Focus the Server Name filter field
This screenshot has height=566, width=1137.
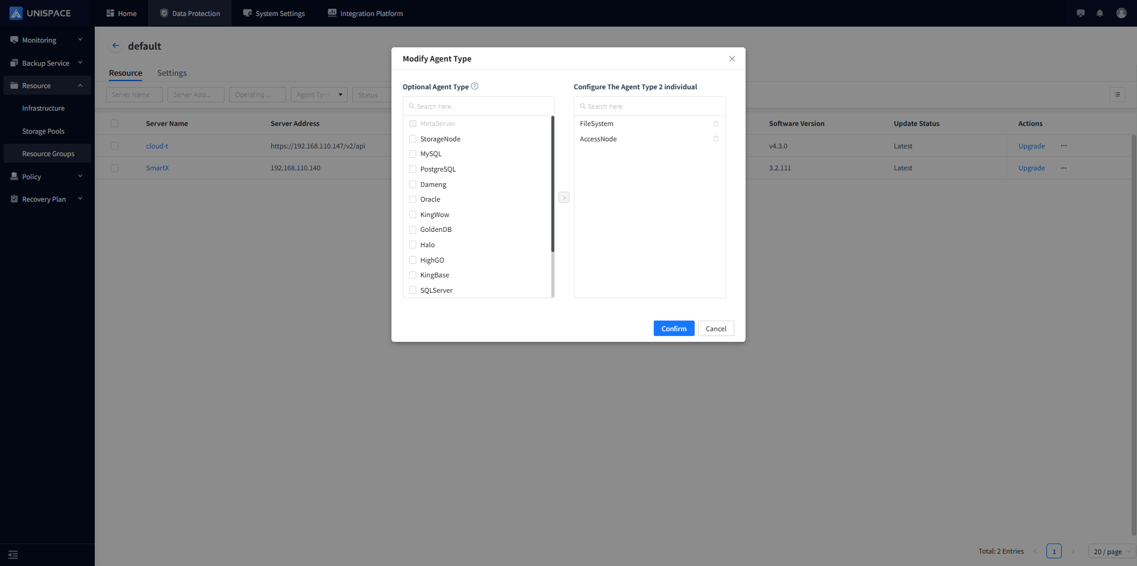pyautogui.click(x=134, y=95)
